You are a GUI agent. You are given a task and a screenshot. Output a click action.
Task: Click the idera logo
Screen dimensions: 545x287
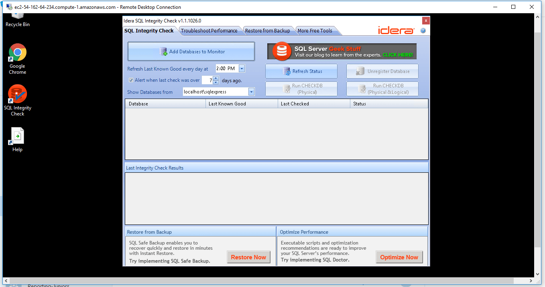(396, 30)
